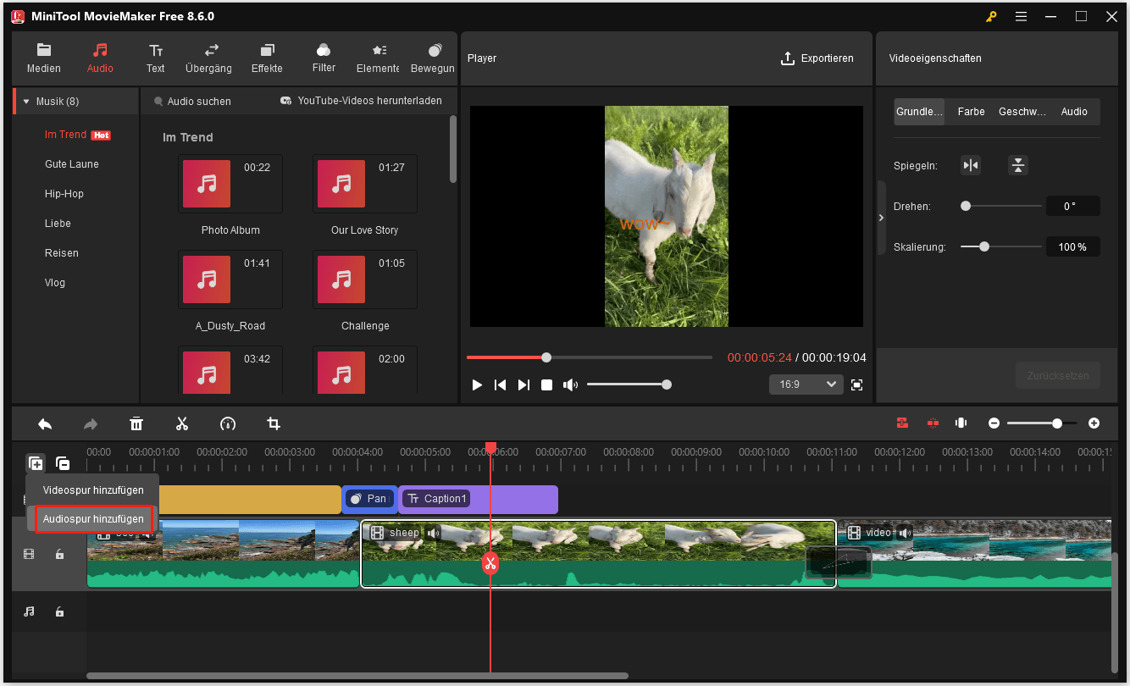
Task: Select the Crop tool above the timeline
Action: click(x=273, y=423)
